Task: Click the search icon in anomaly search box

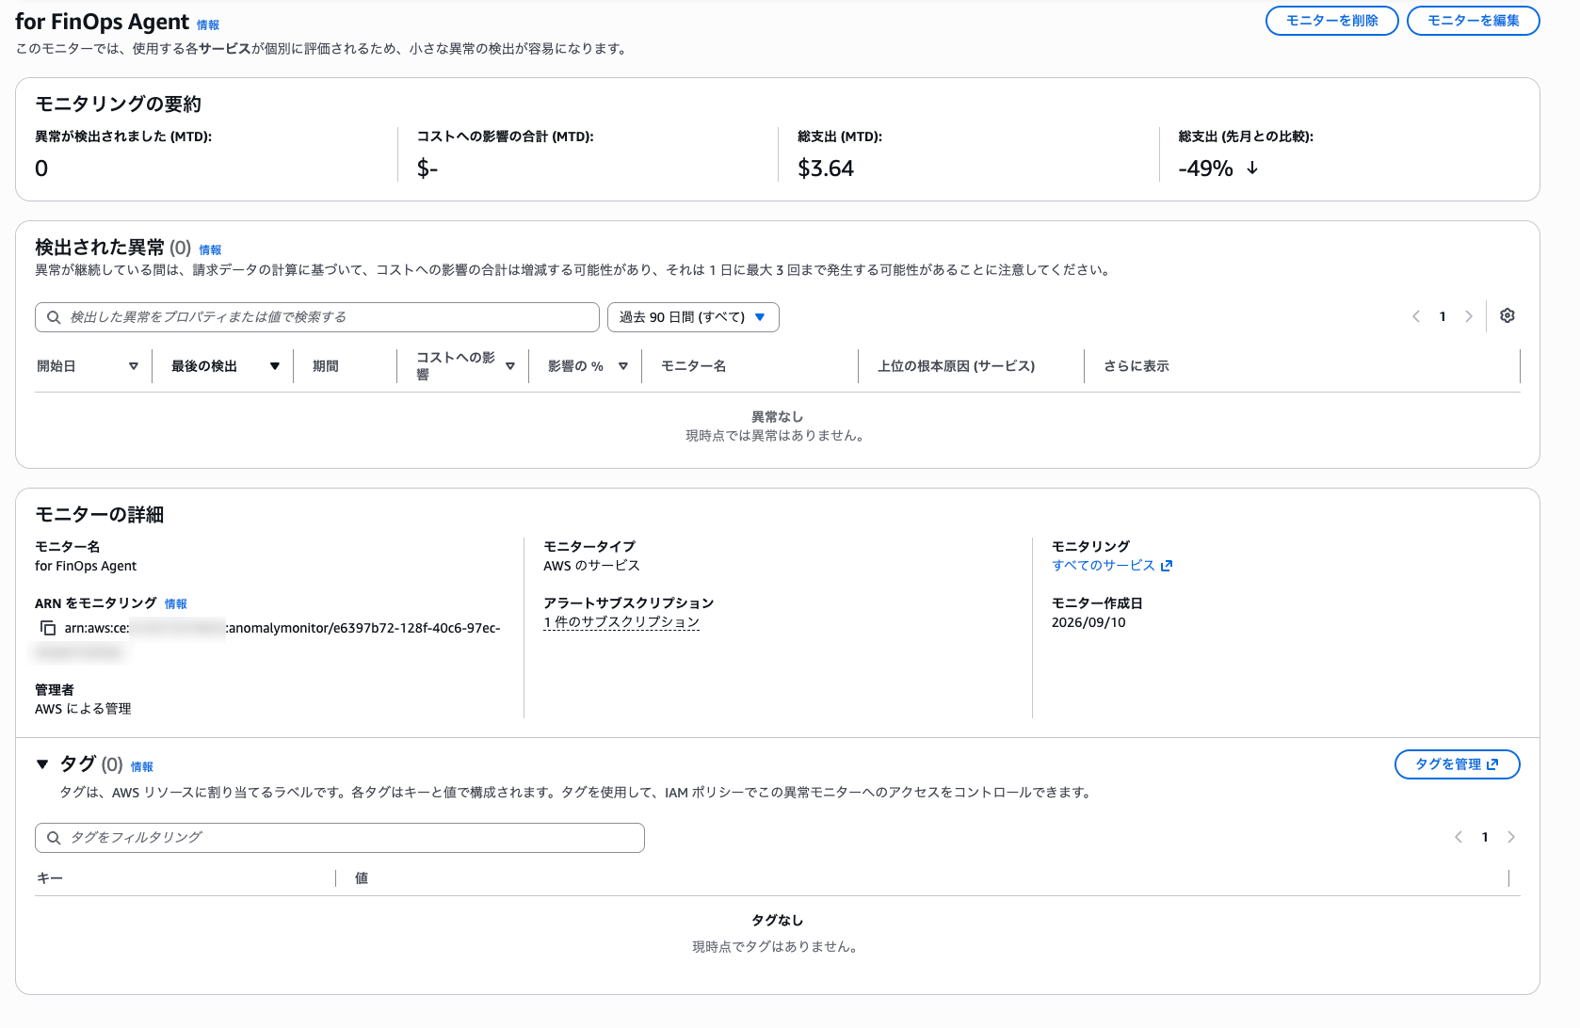Action: [54, 317]
